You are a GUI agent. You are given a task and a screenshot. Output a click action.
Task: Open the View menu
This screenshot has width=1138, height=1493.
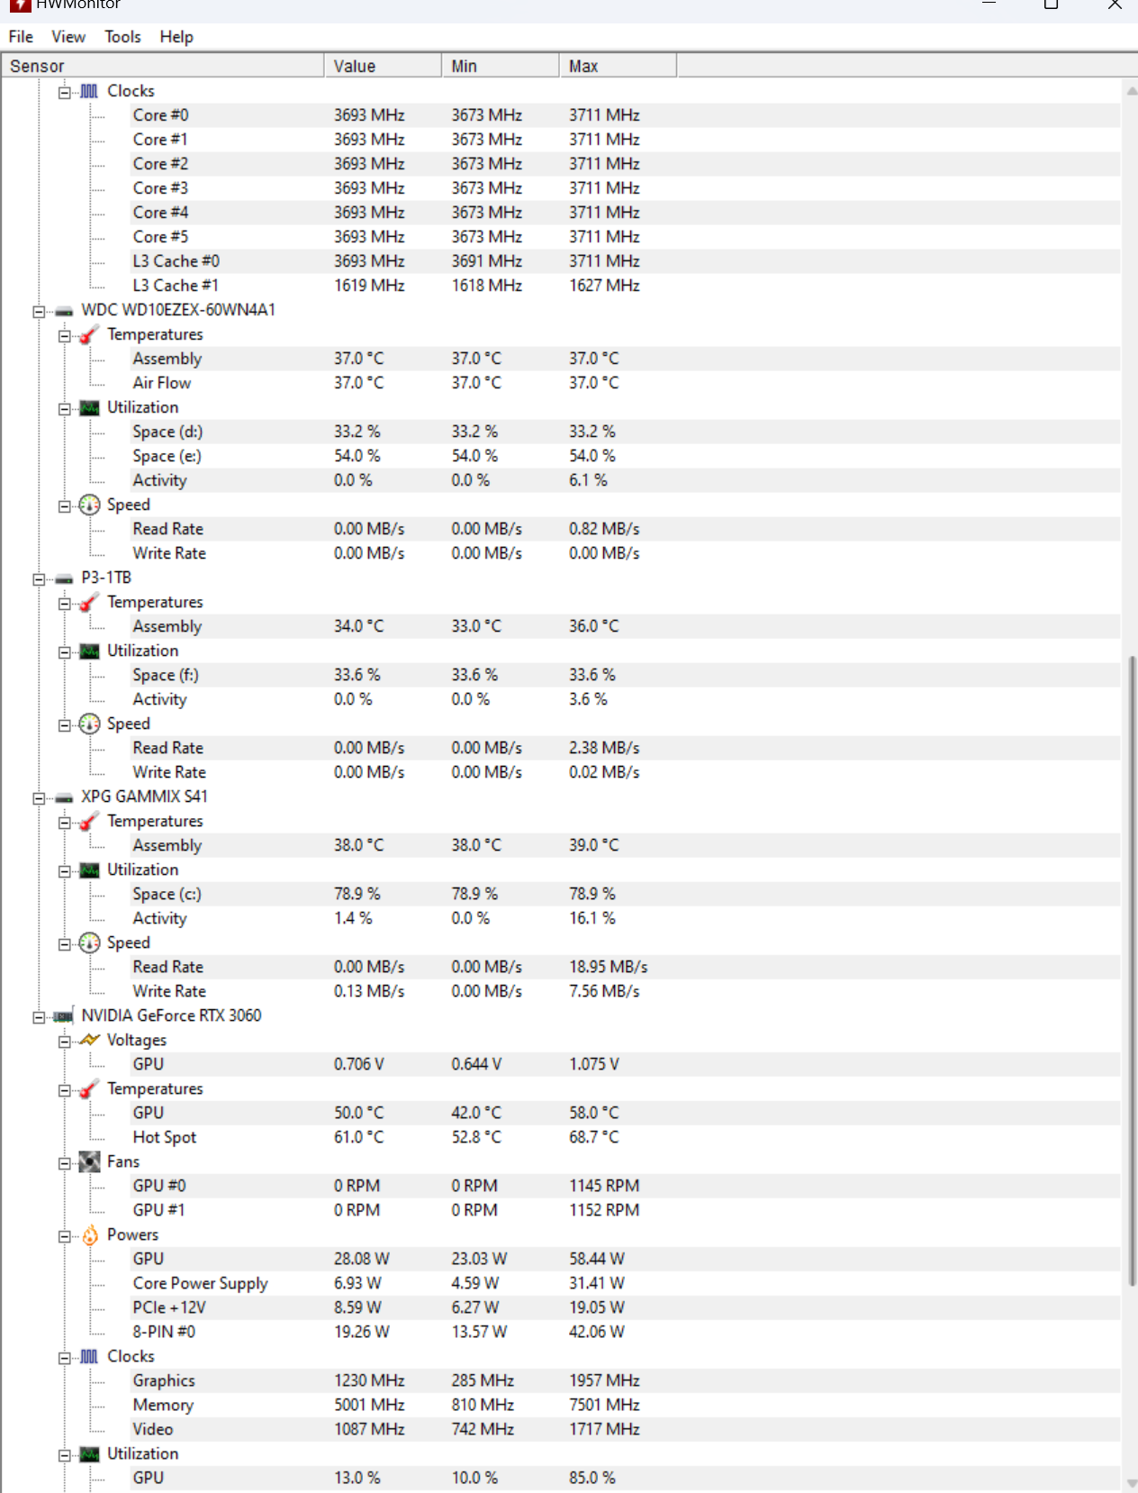pos(68,37)
